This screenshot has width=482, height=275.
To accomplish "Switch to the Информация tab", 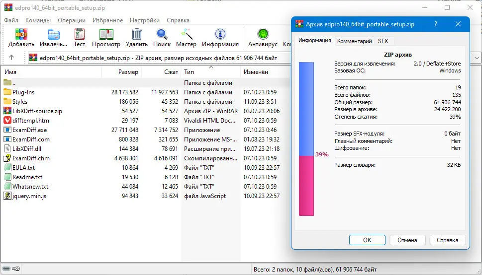I will pos(314,41).
